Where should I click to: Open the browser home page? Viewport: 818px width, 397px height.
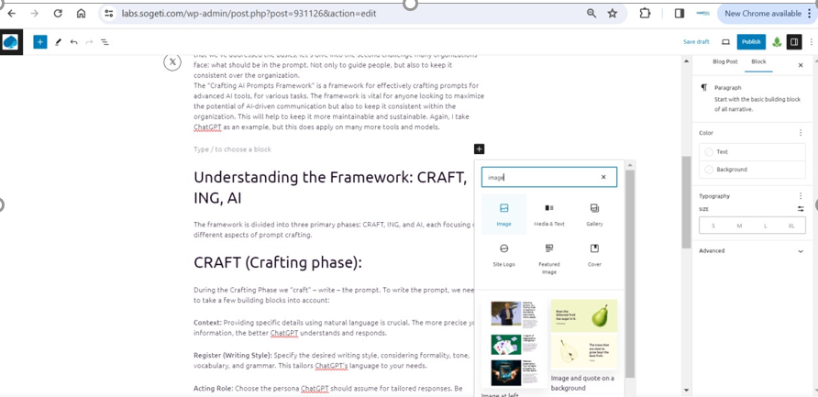(82, 14)
